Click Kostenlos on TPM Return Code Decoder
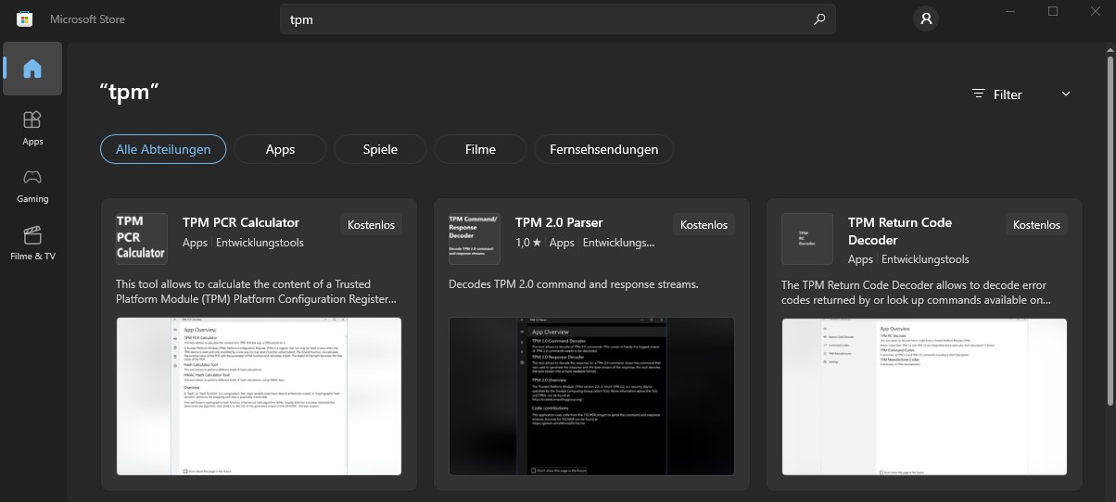 (x=1036, y=224)
